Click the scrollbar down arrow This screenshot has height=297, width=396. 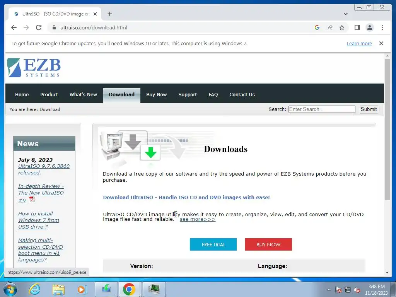[x=387, y=273]
